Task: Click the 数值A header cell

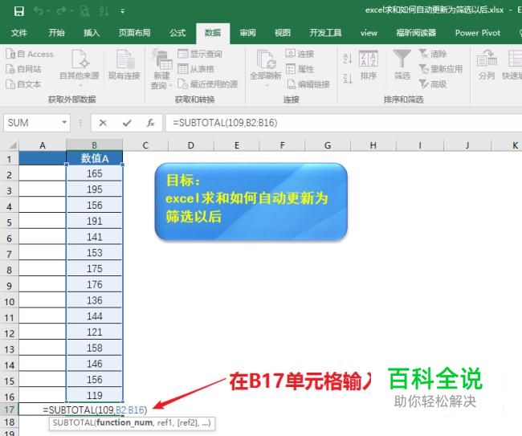Action: (x=95, y=158)
